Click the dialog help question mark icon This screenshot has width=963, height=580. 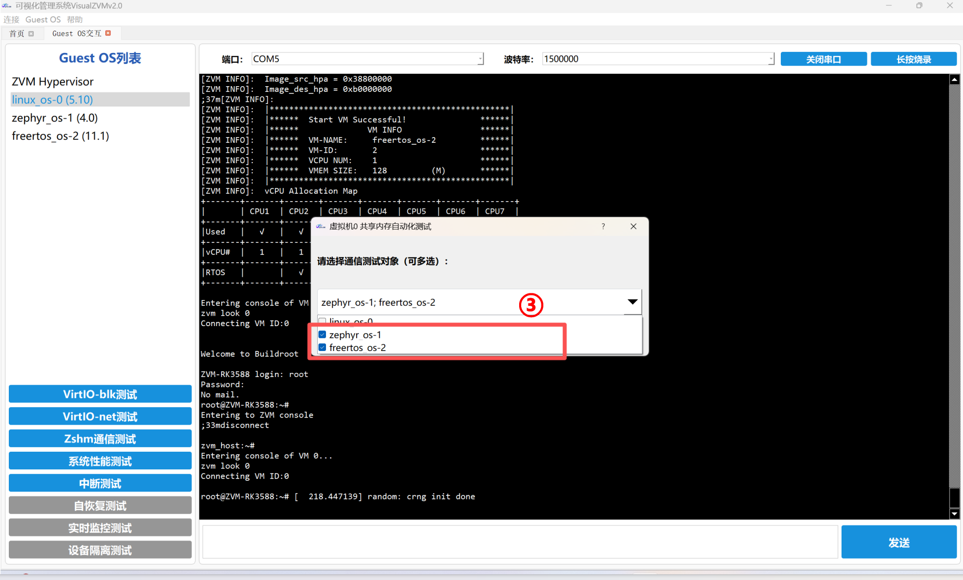coord(603,226)
